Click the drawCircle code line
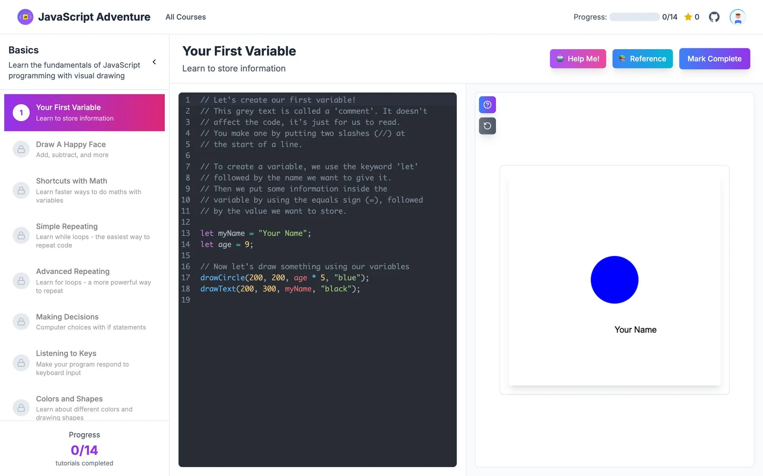Image resolution: width=763 pixels, height=476 pixels. [x=285, y=278]
